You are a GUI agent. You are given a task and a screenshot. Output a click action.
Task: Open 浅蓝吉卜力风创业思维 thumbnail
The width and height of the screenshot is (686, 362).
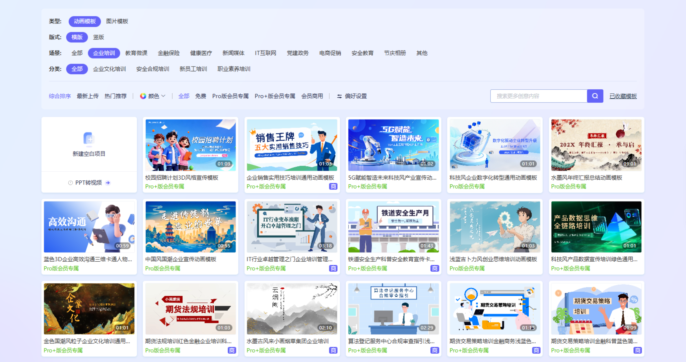[495, 227]
